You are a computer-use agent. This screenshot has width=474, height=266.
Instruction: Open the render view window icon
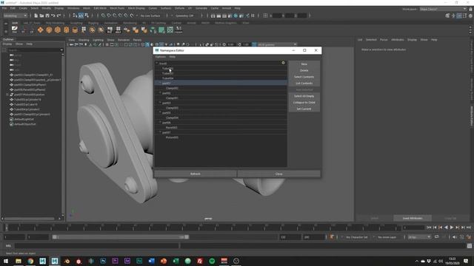(x=213, y=16)
